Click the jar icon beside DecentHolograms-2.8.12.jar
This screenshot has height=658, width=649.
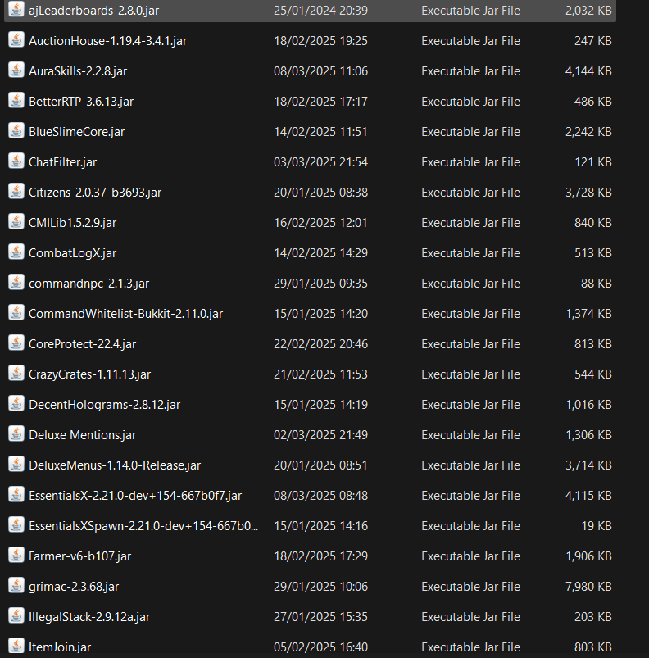click(x=16, y=404)
